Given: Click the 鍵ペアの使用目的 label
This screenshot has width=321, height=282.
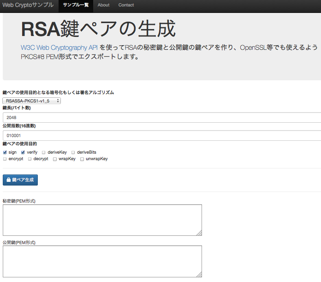Looking at the screenshot, I should click(20, 144).
